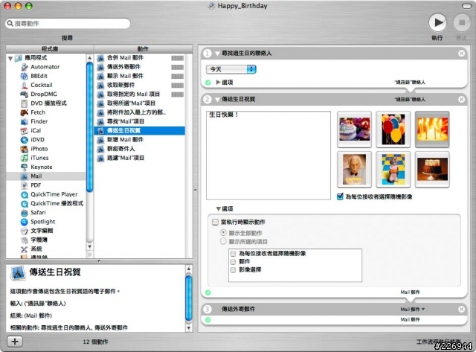The image size is (476, 352).
Task: Choose the chocolate cake thumbnail
Action: click(x=432, y=169)
